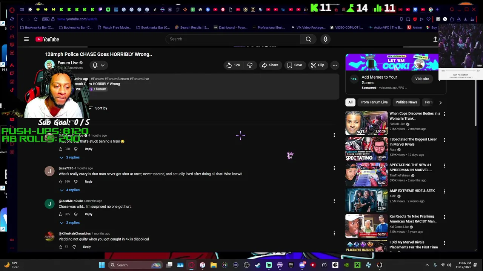
Task: Click the search magnifier button
Action: [x=308, y=39]
